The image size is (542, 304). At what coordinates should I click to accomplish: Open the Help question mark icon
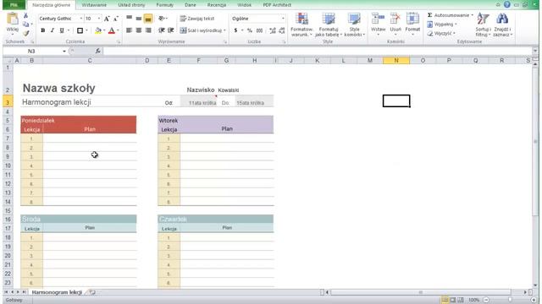(x=506, y=4)
